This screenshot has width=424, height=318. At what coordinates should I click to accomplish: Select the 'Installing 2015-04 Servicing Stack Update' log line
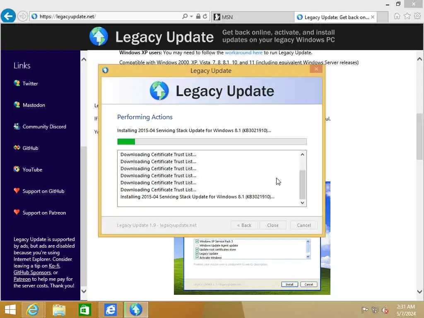[198, 197]
